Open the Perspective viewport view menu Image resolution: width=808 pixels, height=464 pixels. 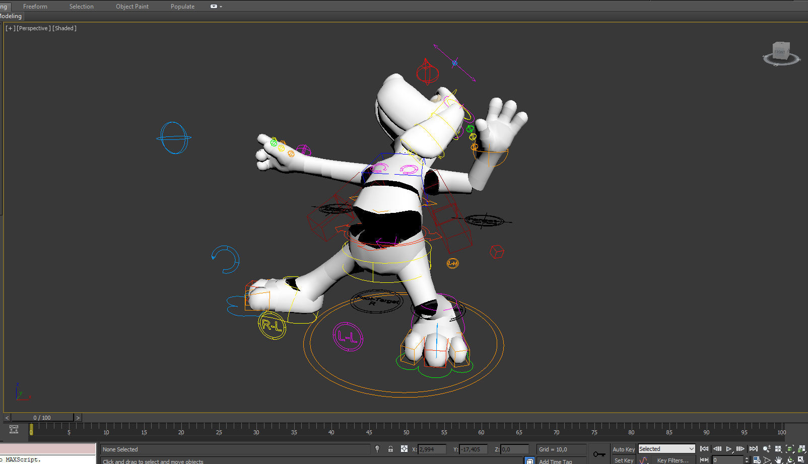pyautogui.click(x=34, y=28)
